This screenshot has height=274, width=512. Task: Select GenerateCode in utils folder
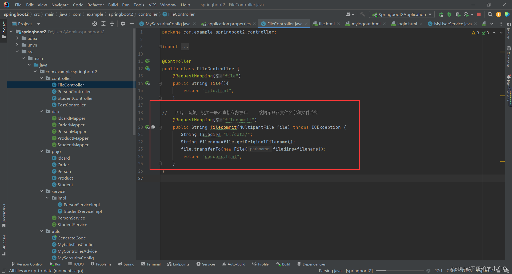point(71,238)
